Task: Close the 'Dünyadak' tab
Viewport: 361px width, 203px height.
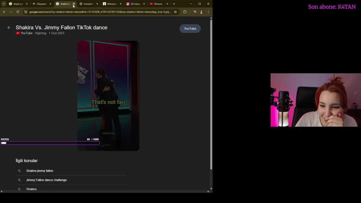Action: tap(50, 4)
